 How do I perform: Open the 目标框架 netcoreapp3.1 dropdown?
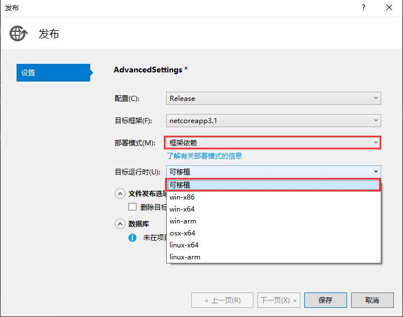click(x=273, y=121)
